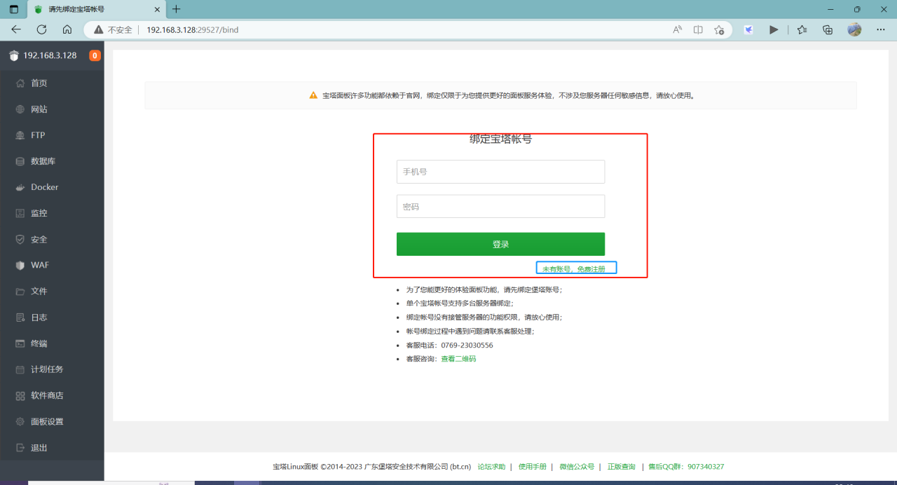Click inside the 手机号 phone input field
897x485 pixels.
click(x=500, y=171)
